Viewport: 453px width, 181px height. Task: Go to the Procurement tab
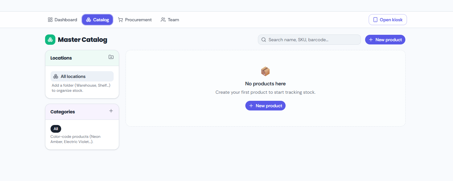click(x=135, y=20)
